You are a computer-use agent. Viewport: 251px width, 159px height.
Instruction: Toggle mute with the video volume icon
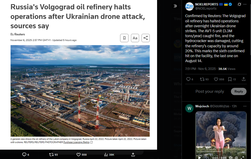pos(230,157)
